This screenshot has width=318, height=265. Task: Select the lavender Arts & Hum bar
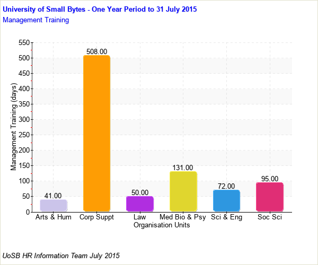click(x=54, y=205)
